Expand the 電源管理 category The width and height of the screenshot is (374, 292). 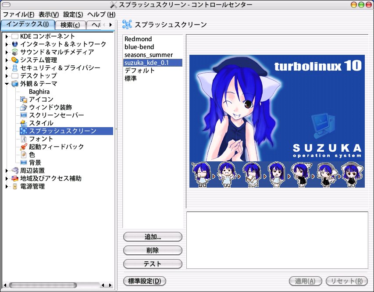click(x=7, y=186)
